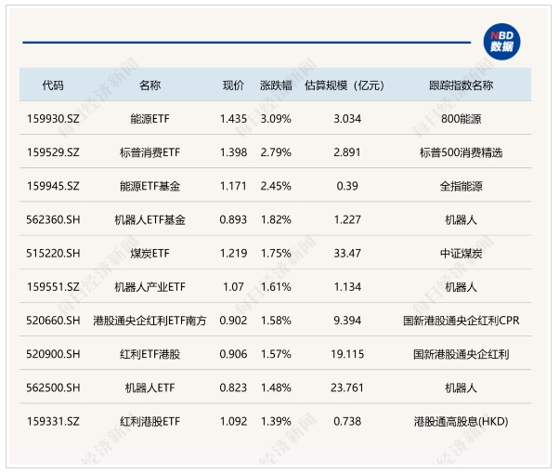Click price 1.07
The image size is (559, 473).
point(233,287)
